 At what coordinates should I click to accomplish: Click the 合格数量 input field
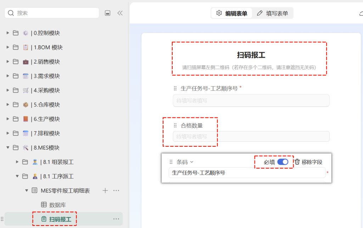(251, 136)
